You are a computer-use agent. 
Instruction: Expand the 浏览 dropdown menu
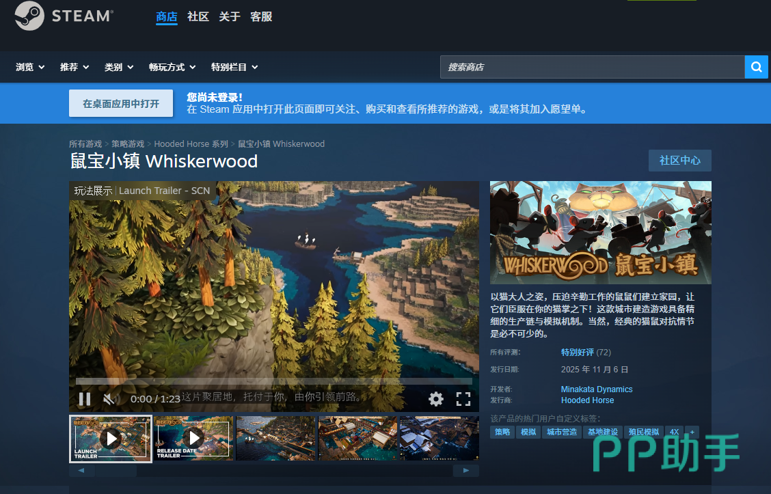point(30,67)
